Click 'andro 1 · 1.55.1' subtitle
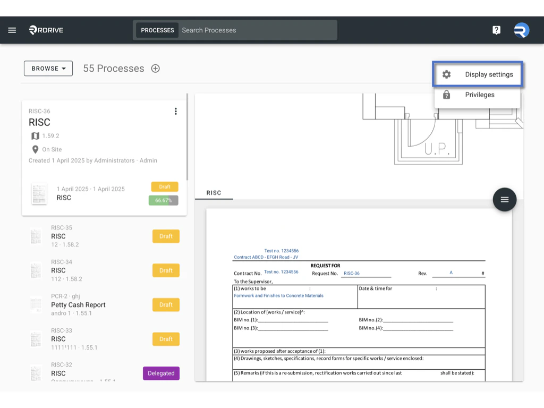The image size is (544, 408). click(x=72, y=313)
